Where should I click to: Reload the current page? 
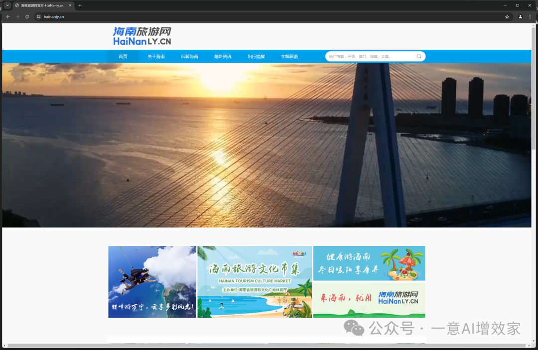tap(27, 16)
